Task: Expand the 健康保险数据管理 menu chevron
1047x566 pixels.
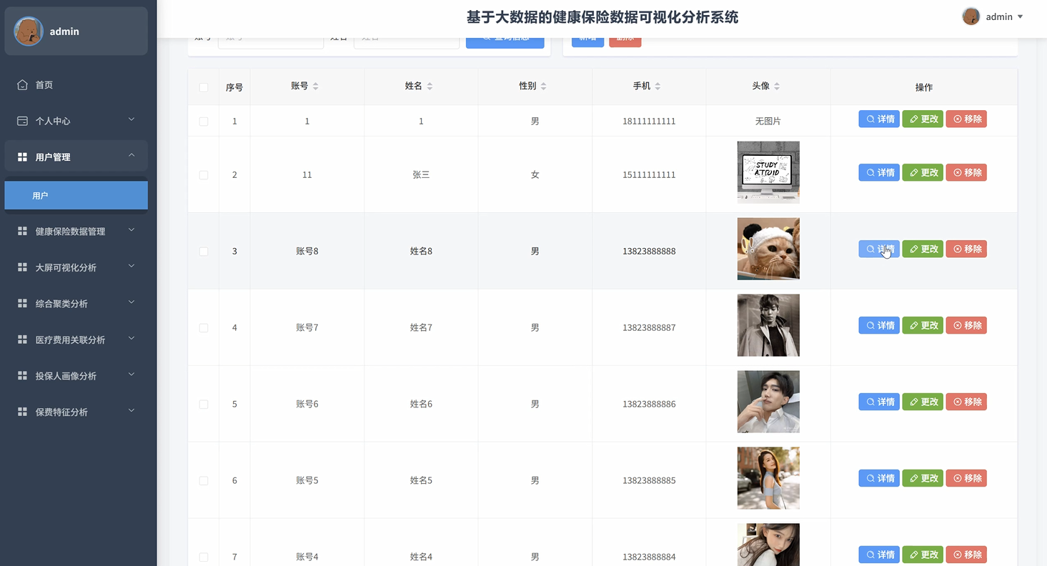Action: click(132, 229)
